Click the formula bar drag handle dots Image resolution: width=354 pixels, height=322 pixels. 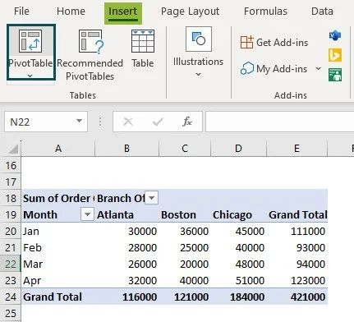(100, 122)
